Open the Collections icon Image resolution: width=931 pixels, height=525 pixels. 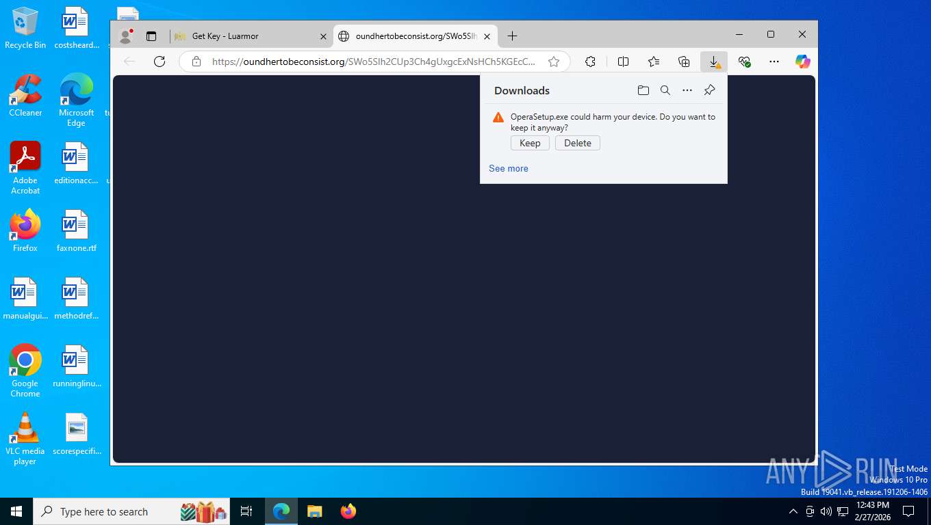[x=684, y=62]
